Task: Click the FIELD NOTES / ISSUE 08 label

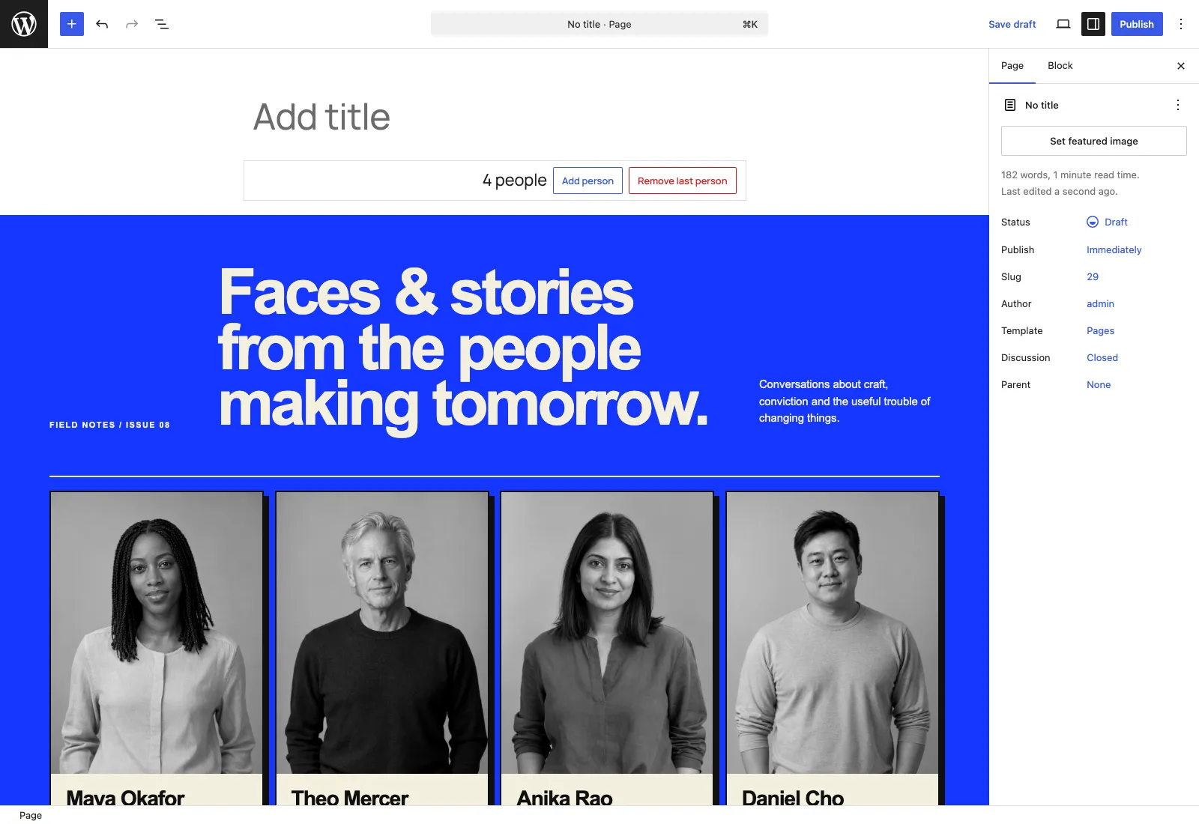Action: [109, 425]
